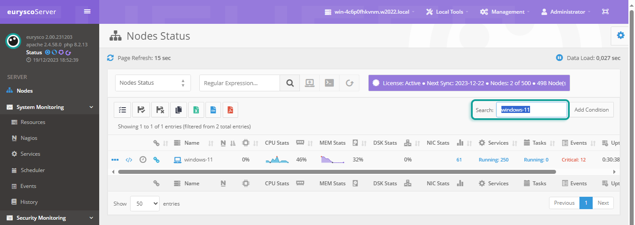Click the fullscreen icon in top bar
635x225 pixels.
(x=605, y=12)
